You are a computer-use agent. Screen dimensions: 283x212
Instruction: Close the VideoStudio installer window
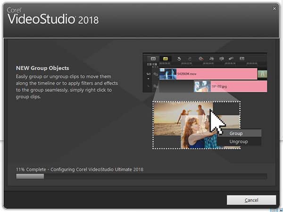[x=275, y=8]
